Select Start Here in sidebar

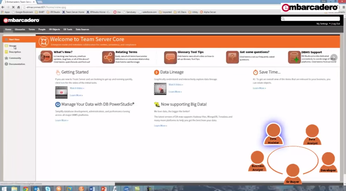click(x=19, y=39)
